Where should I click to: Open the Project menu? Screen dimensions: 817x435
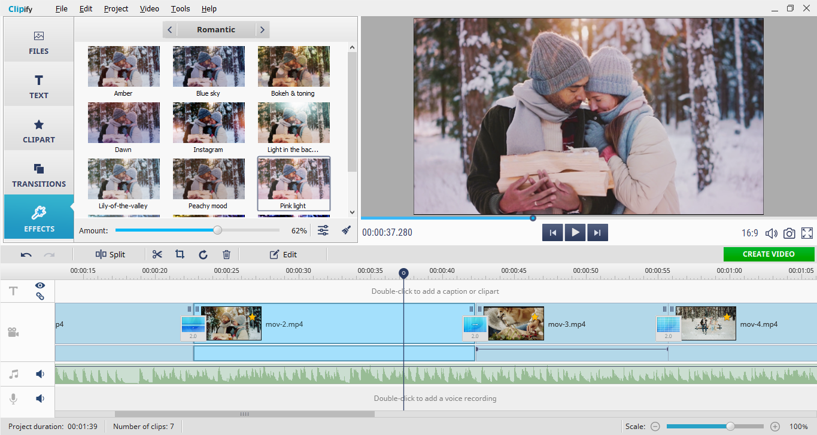116,8
